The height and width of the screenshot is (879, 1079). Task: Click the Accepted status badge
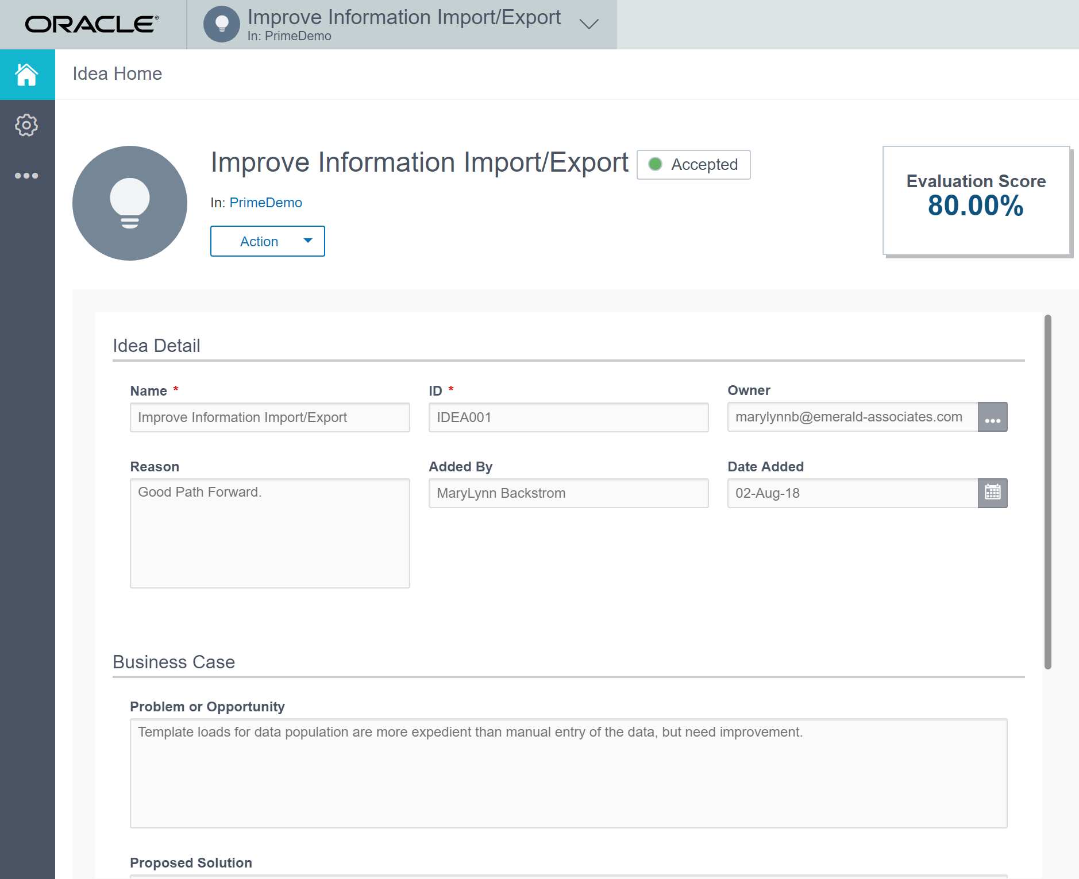click(x=693, y=165)
